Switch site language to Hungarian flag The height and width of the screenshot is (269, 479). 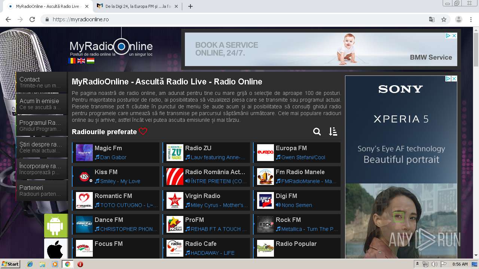[x=91, y=61]
